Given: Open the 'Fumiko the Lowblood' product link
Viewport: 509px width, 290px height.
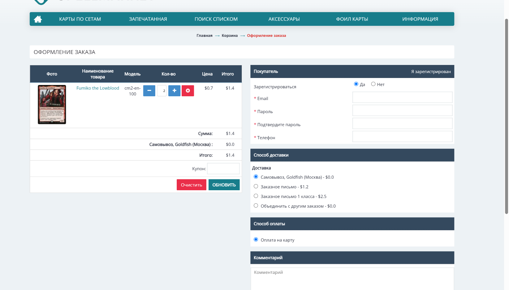Looking at the screenshot, I should [98, 88].
